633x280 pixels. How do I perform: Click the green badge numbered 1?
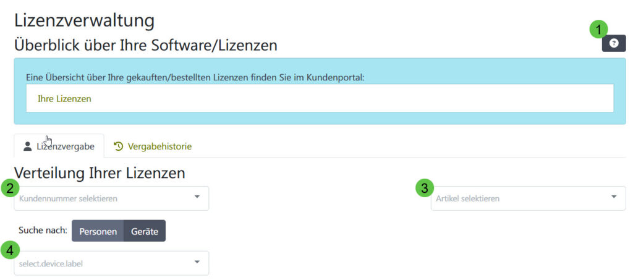tap(598, 28)
